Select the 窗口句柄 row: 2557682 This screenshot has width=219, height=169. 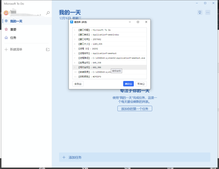(x=109, y=39)
